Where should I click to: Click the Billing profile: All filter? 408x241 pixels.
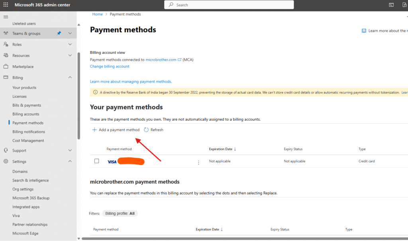[120, 213]
